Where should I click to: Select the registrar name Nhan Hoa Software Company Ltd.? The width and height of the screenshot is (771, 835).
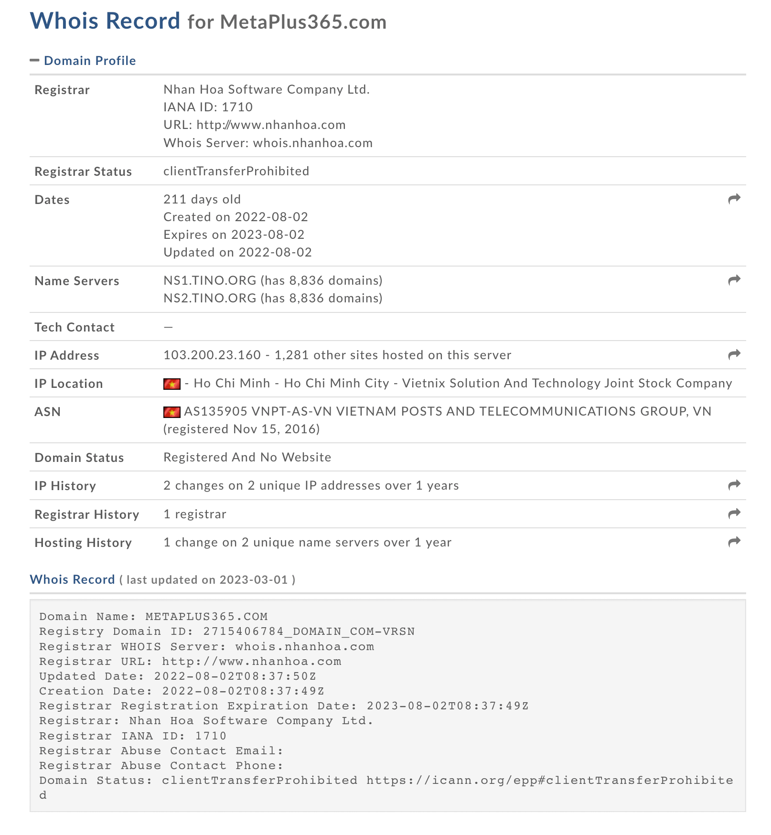(x=267, y=89)
